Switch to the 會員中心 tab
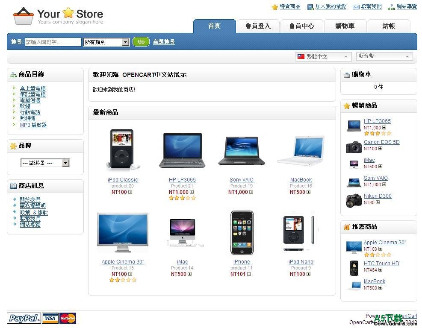The image size is (422, 328). (x=301, y=26)
